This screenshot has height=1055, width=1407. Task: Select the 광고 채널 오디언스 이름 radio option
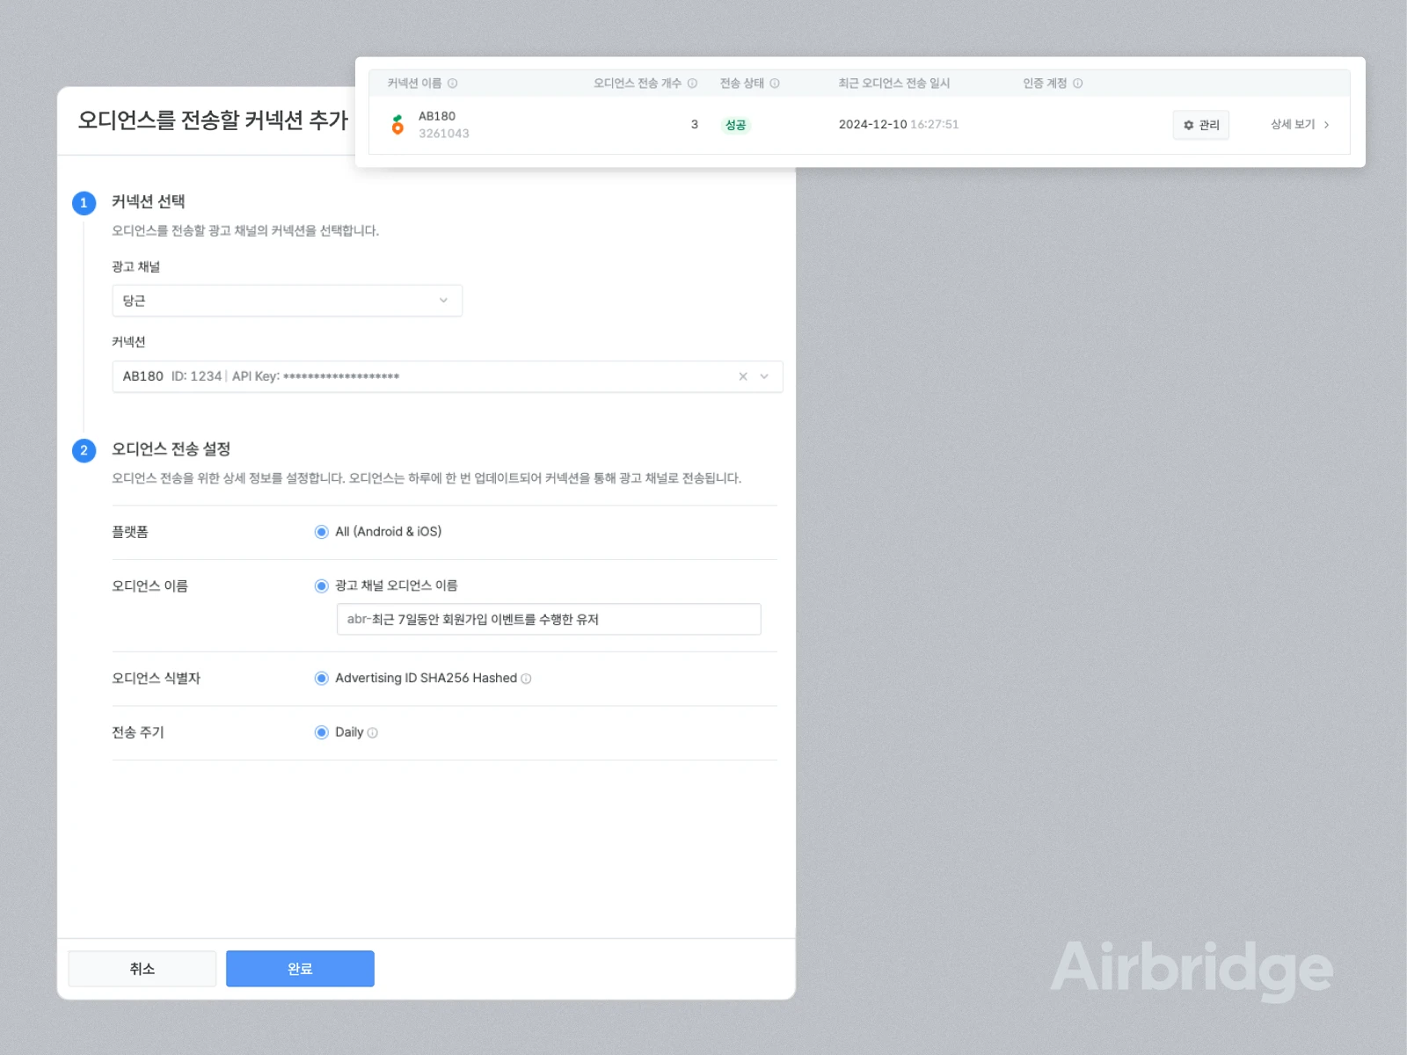(x=322, y=586)
